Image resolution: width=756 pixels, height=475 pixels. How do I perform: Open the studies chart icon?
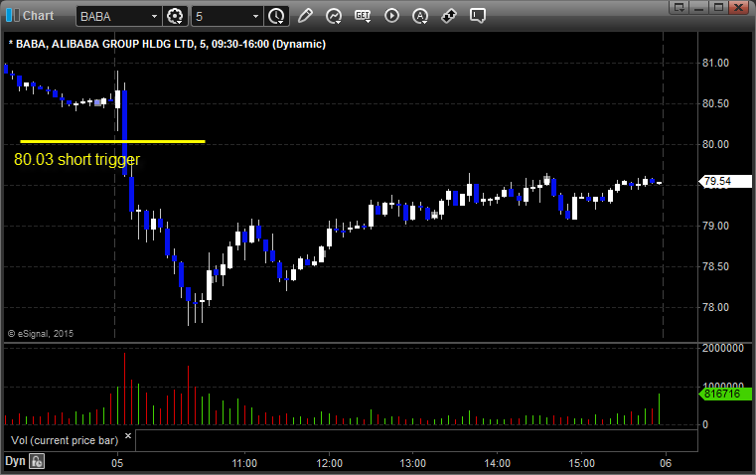334,16
